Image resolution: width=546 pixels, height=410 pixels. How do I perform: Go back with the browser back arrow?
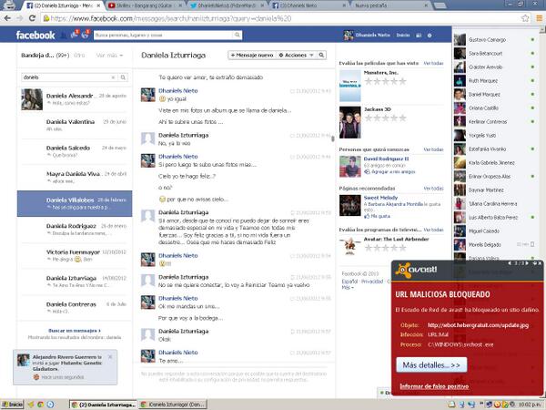[x=7, y=18]
